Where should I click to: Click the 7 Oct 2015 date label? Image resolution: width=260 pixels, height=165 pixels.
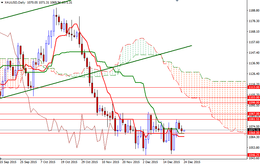click(x=49, y=162)
